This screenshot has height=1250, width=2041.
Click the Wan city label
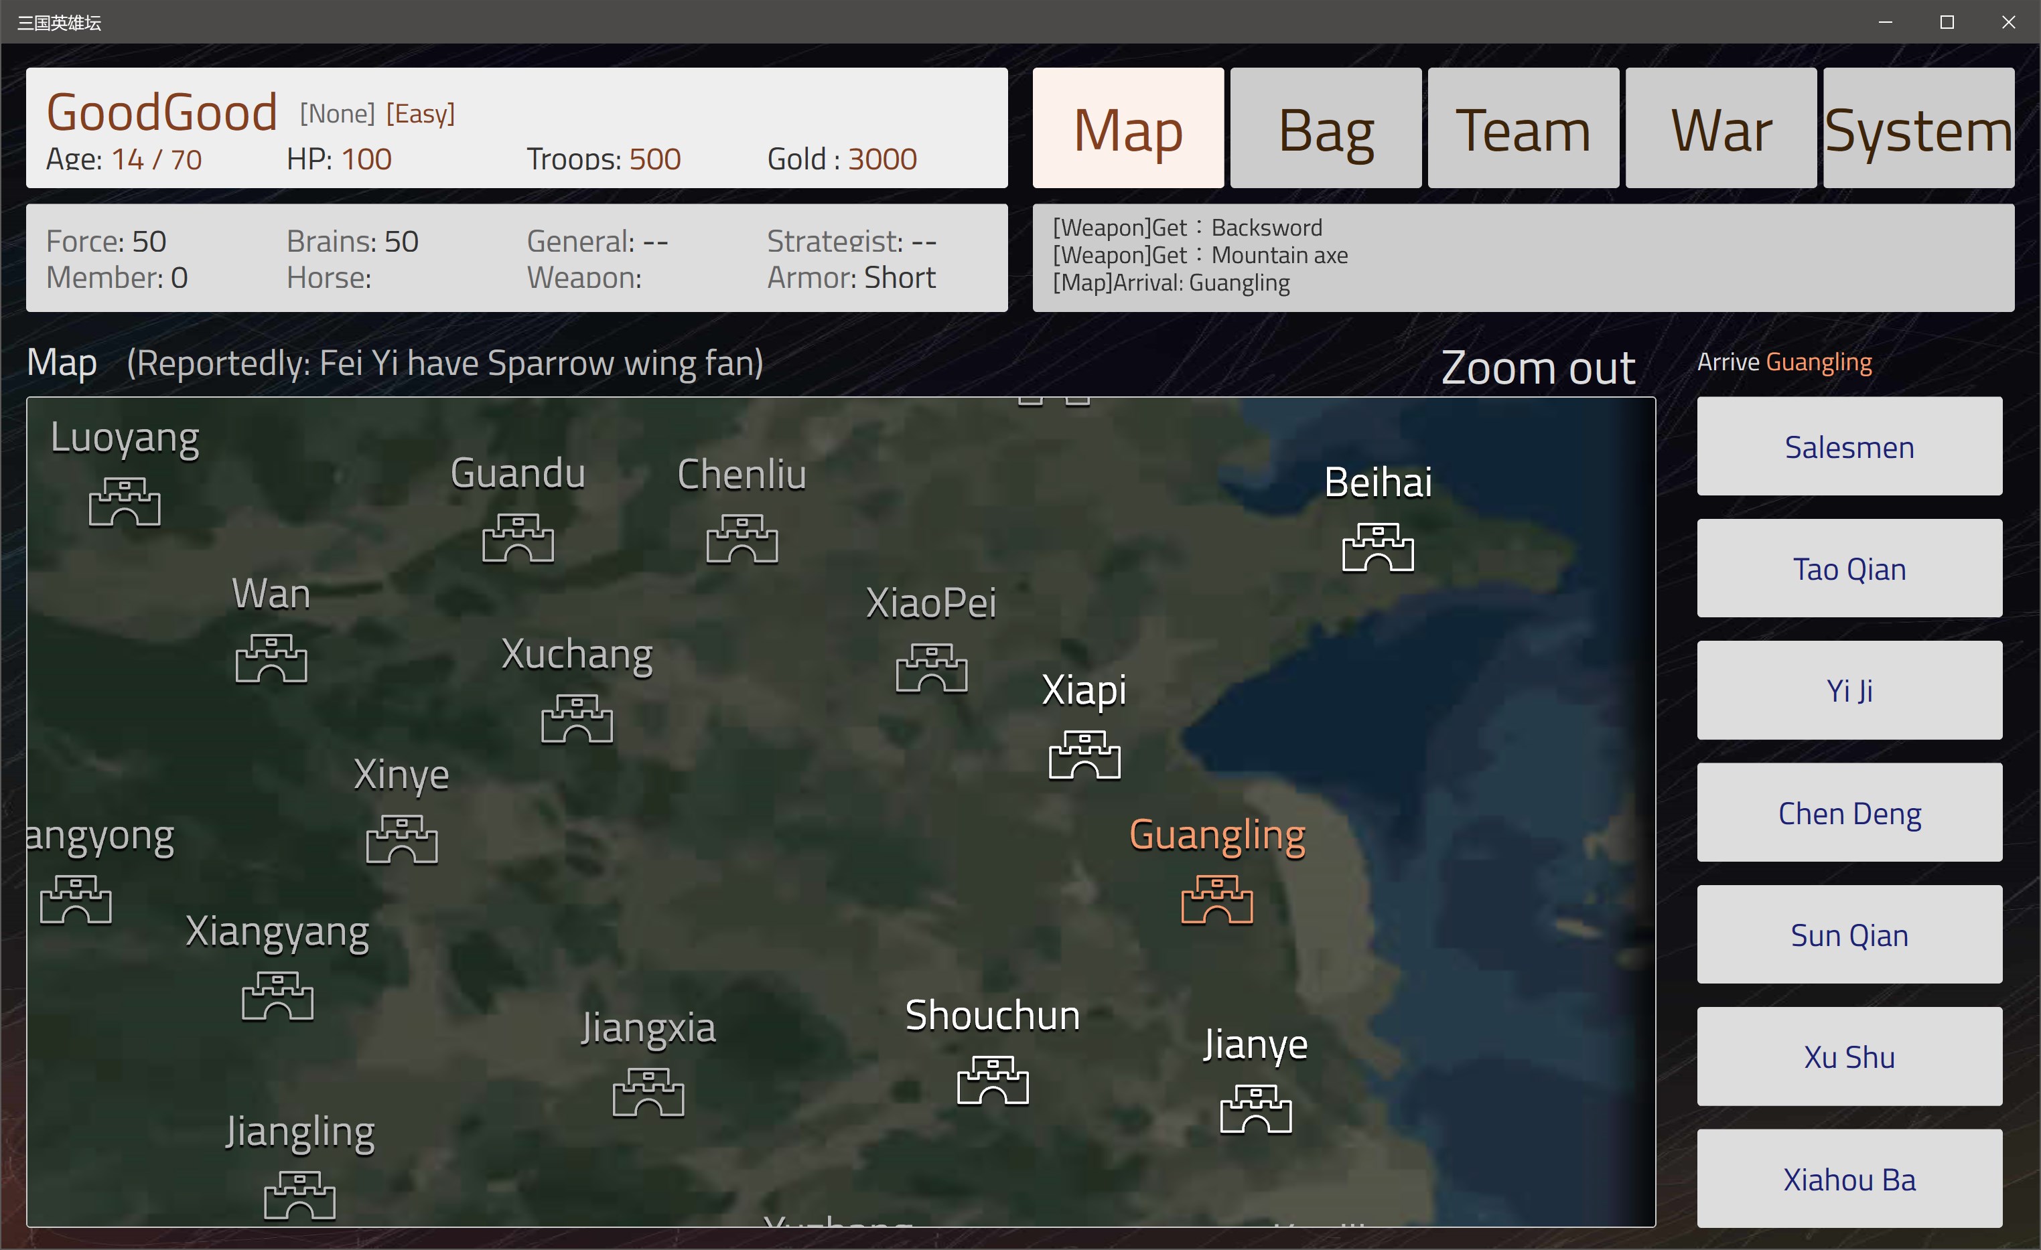click(271, 594)
